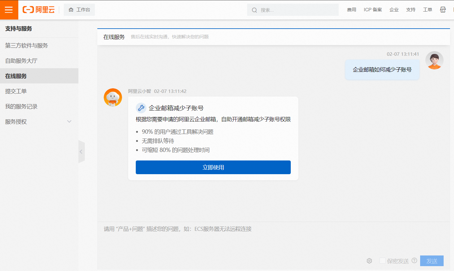Open the API tool icon in header

[x=443, y=10]
